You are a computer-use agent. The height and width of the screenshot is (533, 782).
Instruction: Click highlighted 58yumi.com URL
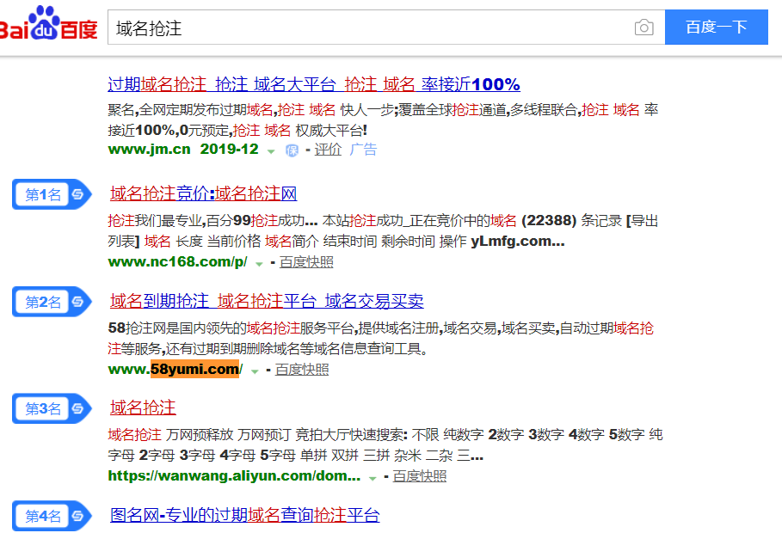pos(195,369)
